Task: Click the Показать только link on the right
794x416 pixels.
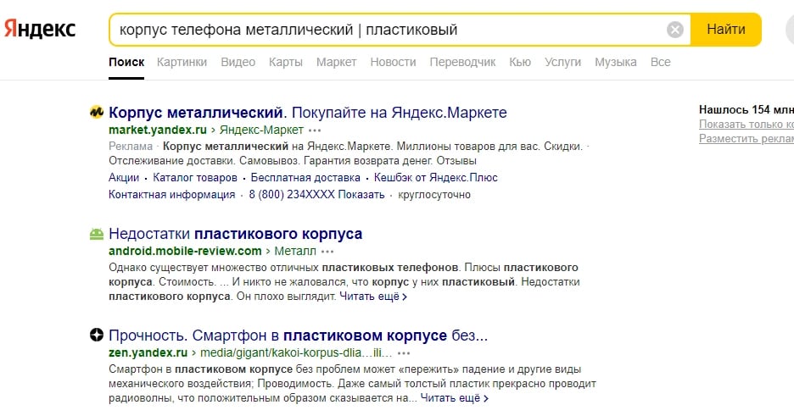Action: click(746, 125)
